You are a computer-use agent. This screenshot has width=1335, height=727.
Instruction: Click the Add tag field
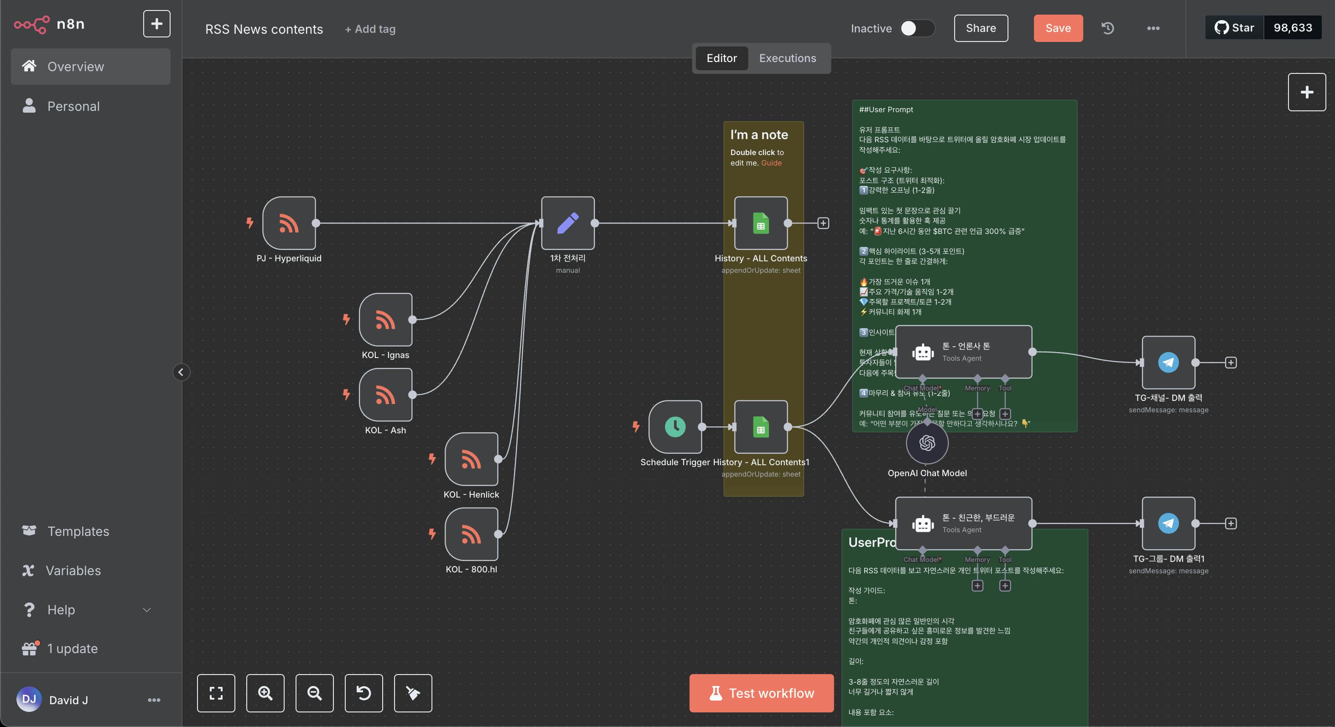(x=370, y=29)
